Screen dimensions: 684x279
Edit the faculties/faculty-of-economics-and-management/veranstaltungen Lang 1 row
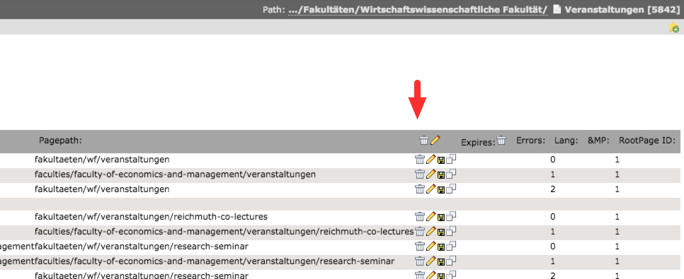(x=431, y=174)
